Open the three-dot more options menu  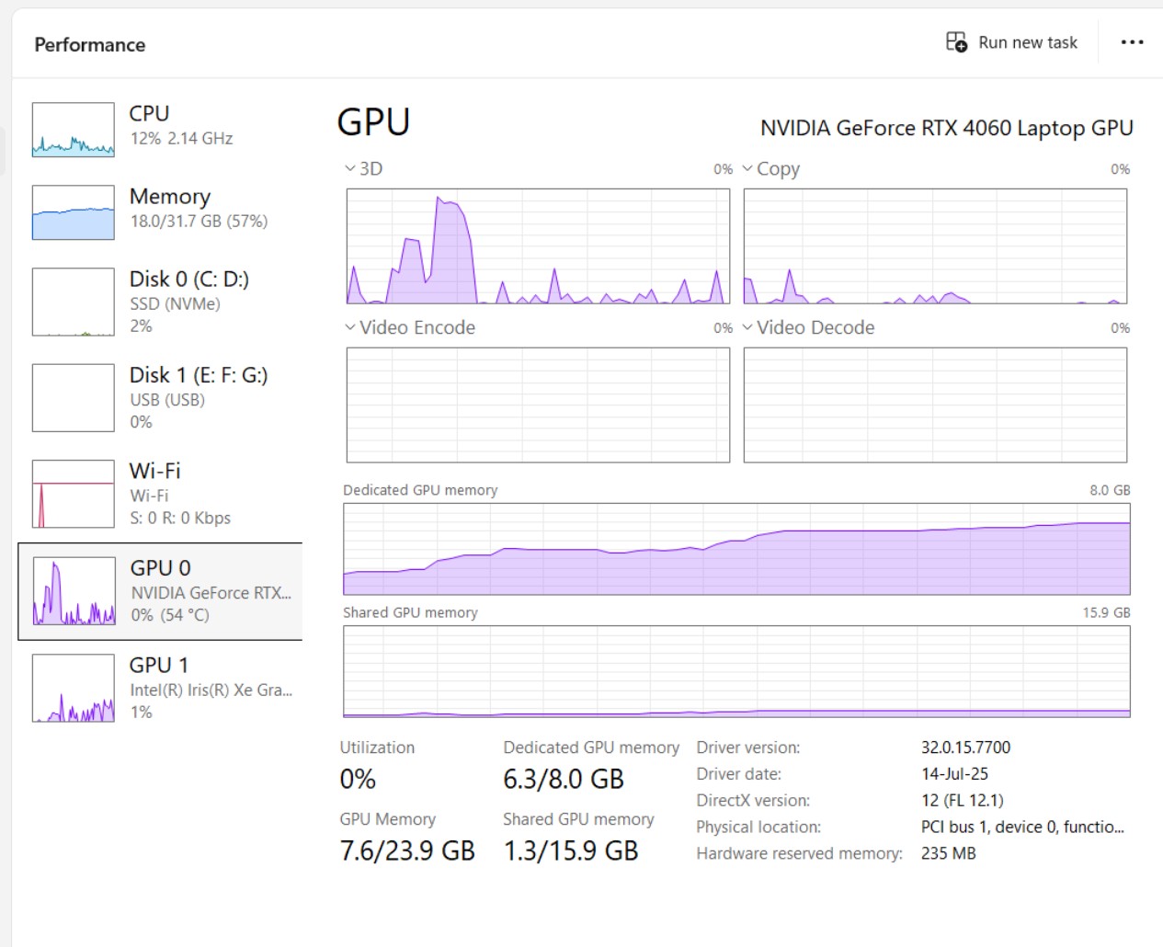(x=1133, y=42)
